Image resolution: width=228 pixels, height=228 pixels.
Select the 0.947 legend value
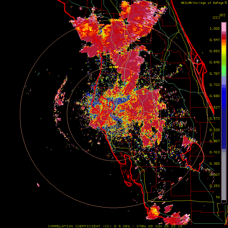(x=215, y=40)
